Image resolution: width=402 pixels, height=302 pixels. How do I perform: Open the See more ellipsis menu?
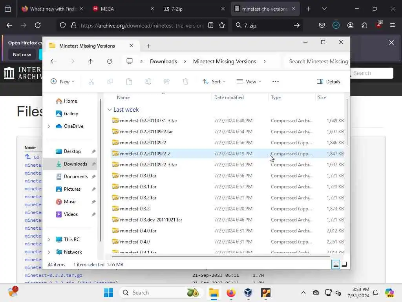[275, 82]
